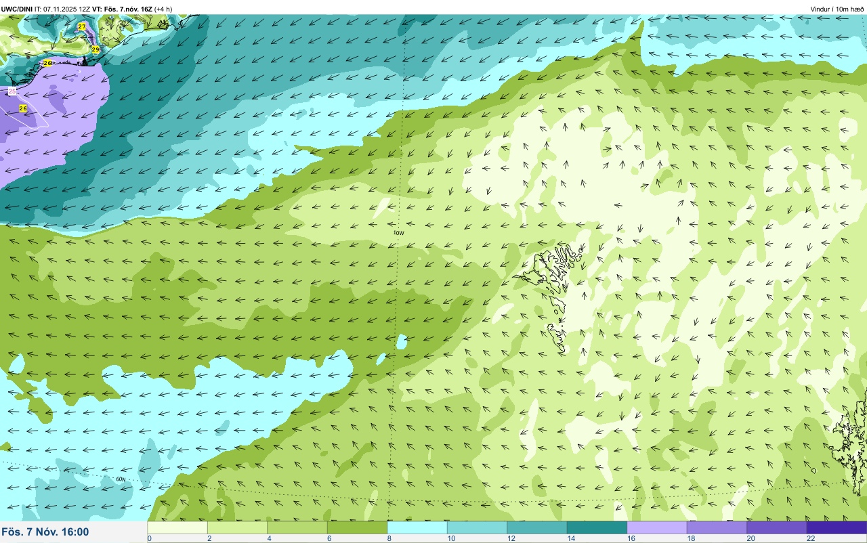Image resolution: width=867 pixels, height=543 pixels.
Task: Click the 16–18 m/s lavender legend swatch
Action: [x=657, y=527]
